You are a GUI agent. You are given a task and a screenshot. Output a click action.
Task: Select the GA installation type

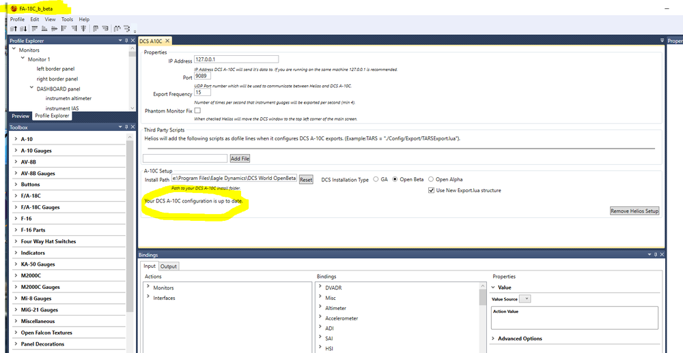pyautogui.click(x=376, y=179)
